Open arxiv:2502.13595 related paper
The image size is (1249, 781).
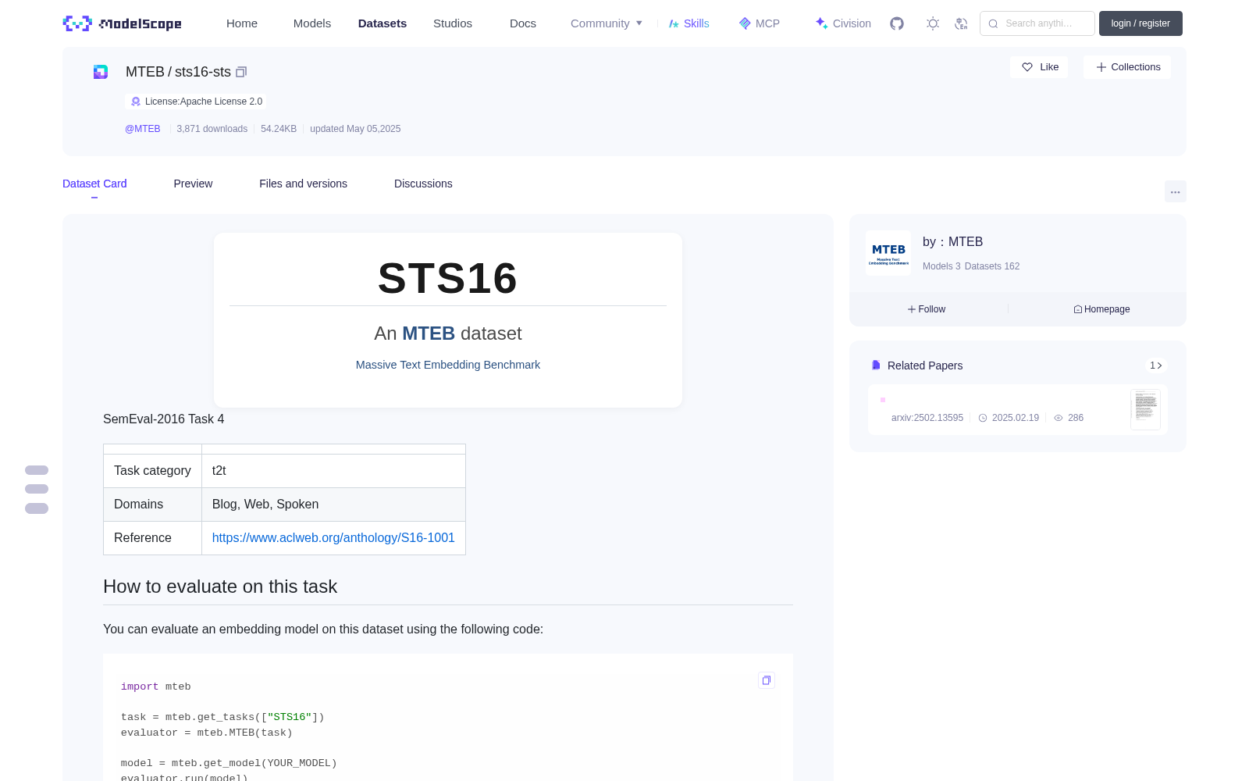click(x=927, y=418)
